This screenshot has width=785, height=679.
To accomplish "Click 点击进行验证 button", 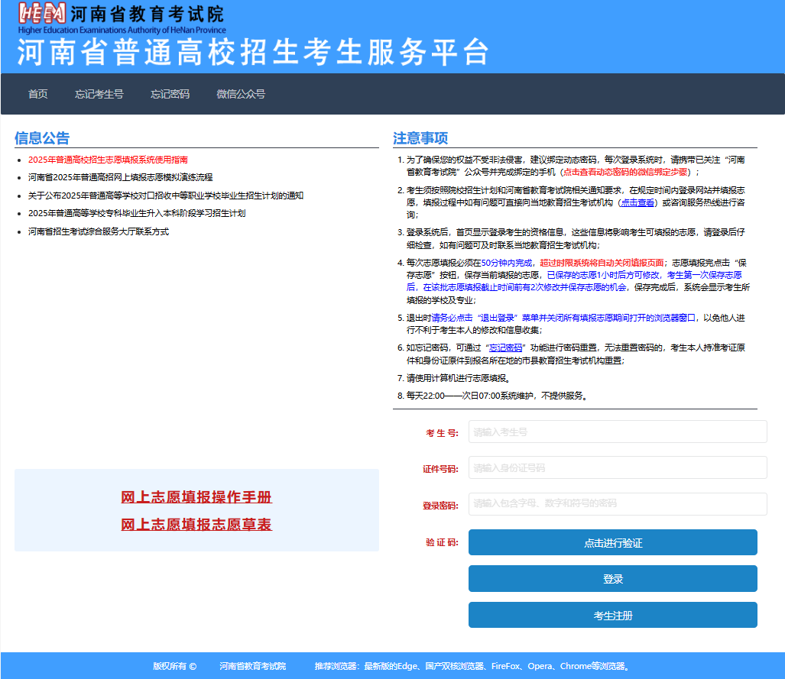I will point(613,542).
